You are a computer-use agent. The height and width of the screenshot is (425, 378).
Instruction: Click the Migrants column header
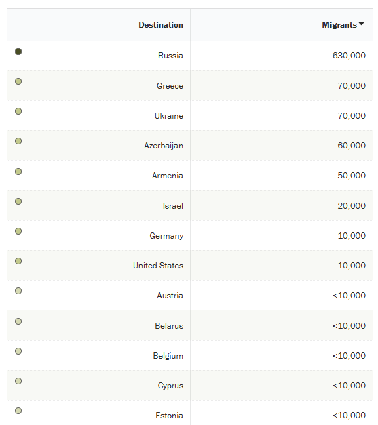click(x=339, y=25)
